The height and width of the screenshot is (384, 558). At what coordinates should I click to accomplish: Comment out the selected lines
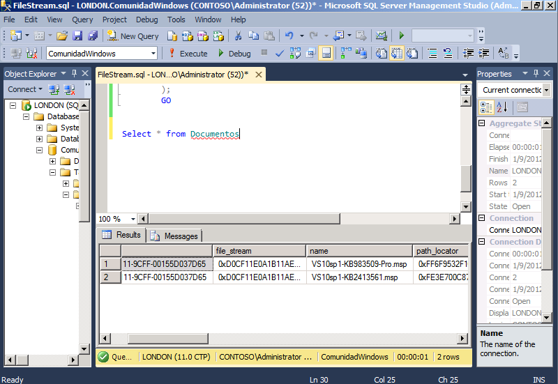432,54
